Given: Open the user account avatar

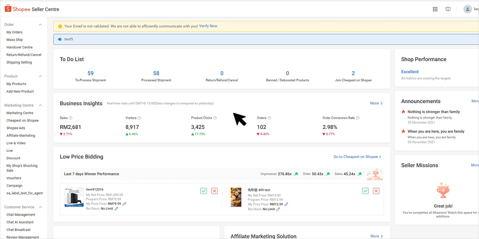Looking at the screenshot, I should 467,9.
